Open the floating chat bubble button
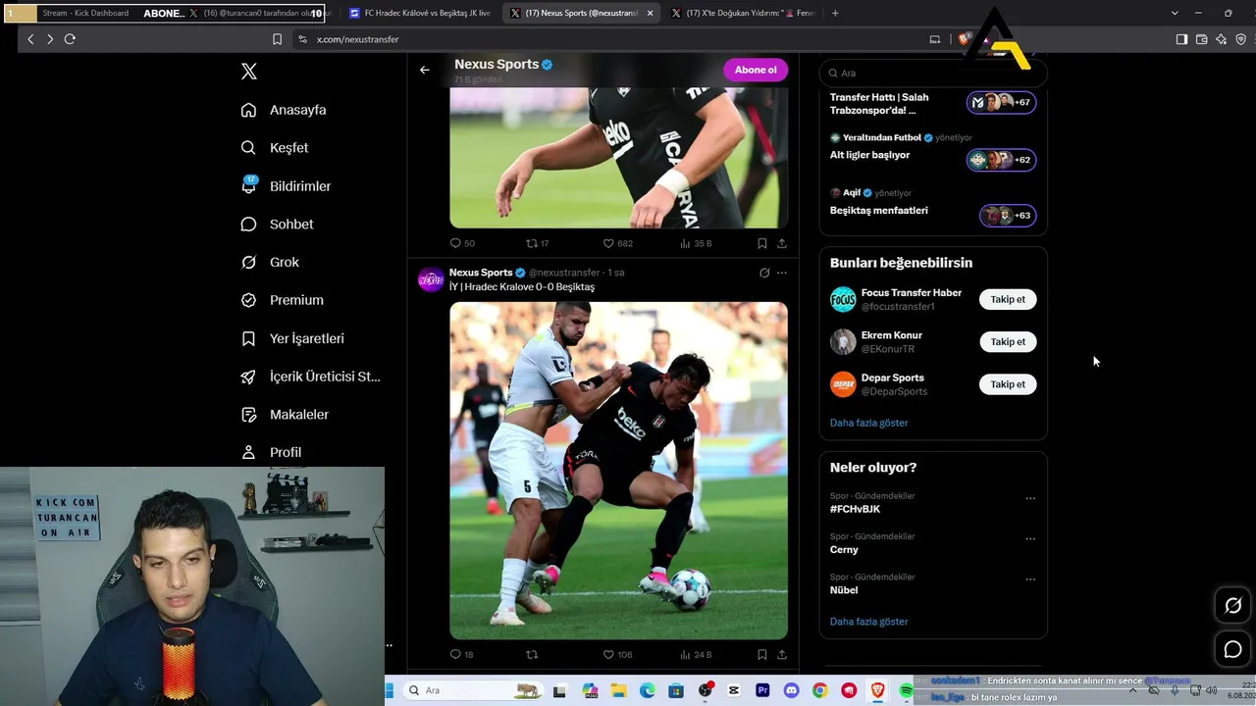Viewport: 1256px width, 706px height. tap(1233, 649)
